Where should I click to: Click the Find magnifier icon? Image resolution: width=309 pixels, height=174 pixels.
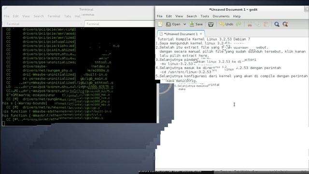[277, 24]
